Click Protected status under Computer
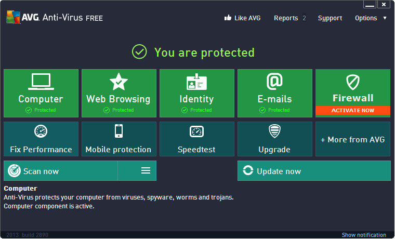The height and width of the screenshot is (239, 395). pos(41,110)
